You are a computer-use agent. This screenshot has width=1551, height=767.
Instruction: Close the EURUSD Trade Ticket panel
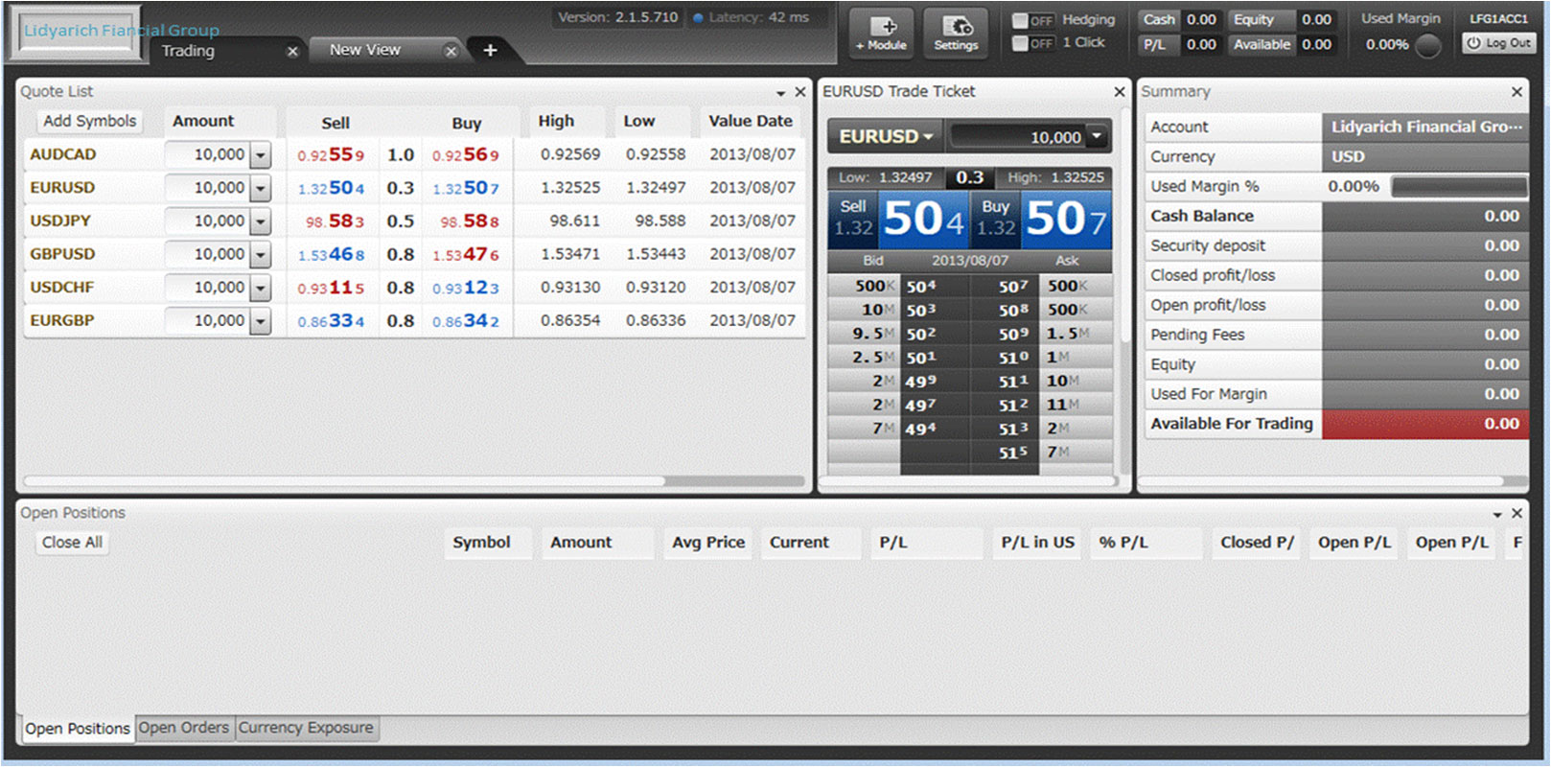[x=1119, y=92]
